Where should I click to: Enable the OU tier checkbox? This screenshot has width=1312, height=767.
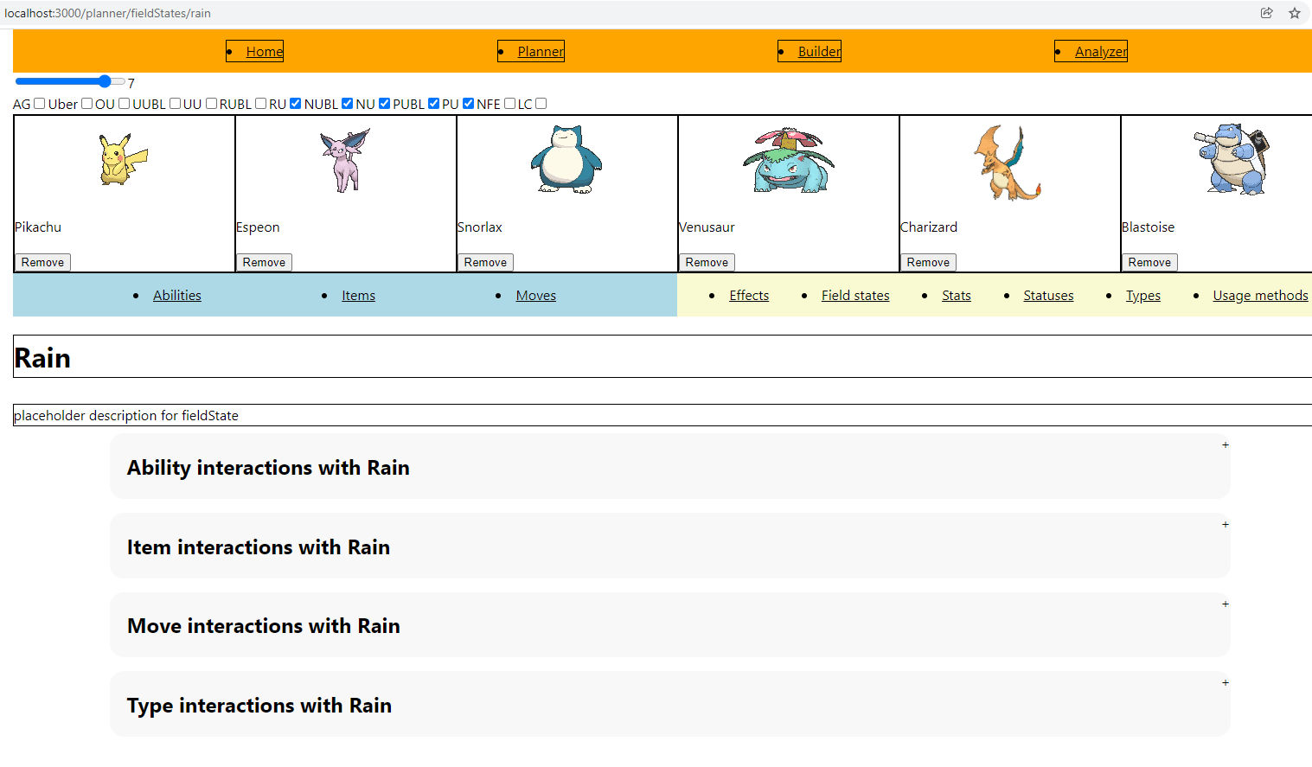click(x=124, y=104)
